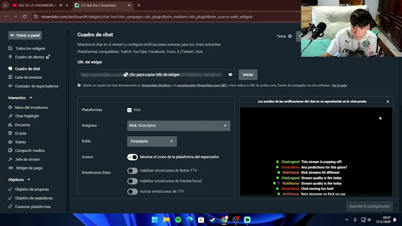Click the Jefe de stream icon
This screenshot has width=402, height=226.
click(x=10, y=159)
